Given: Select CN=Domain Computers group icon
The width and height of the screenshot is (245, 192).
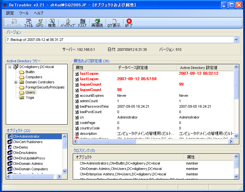Looking at the screenshot, I should [10, 169].
